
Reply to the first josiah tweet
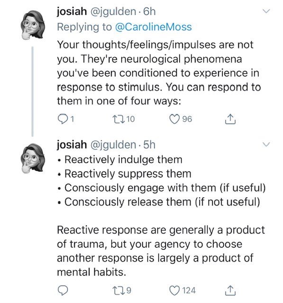click(63, 119)
